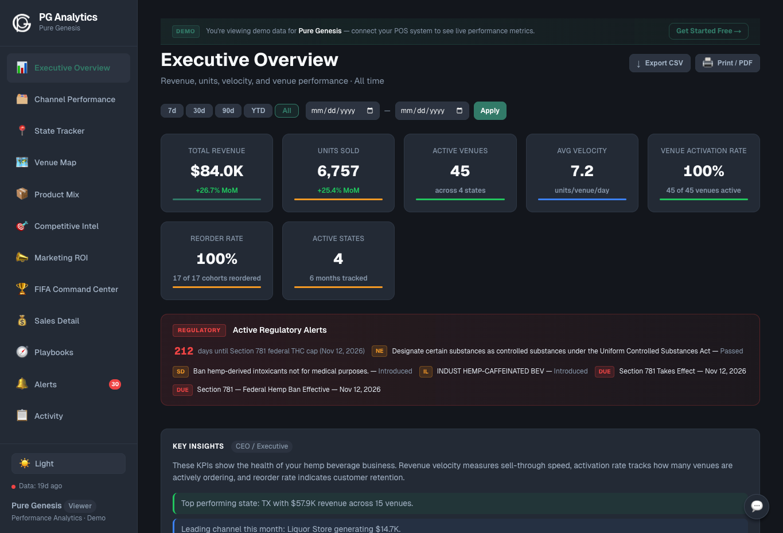Open the end date calendar picker

coord(461,110)
